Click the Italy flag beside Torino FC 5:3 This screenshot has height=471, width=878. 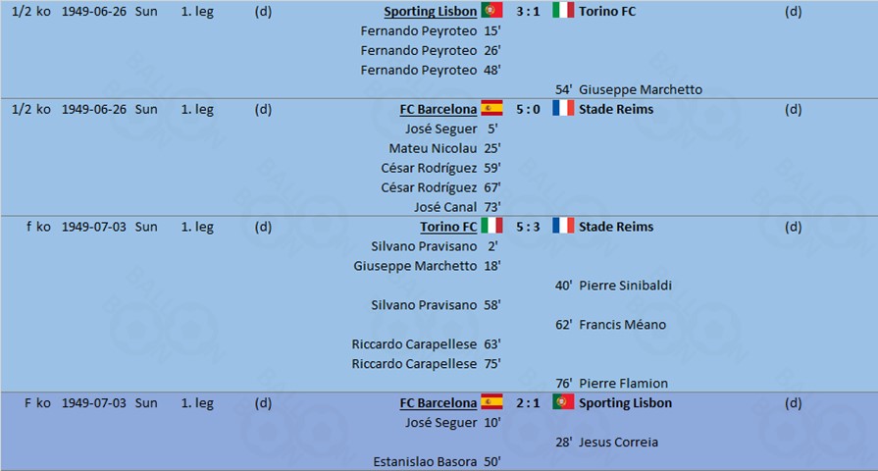coord(491,226)
